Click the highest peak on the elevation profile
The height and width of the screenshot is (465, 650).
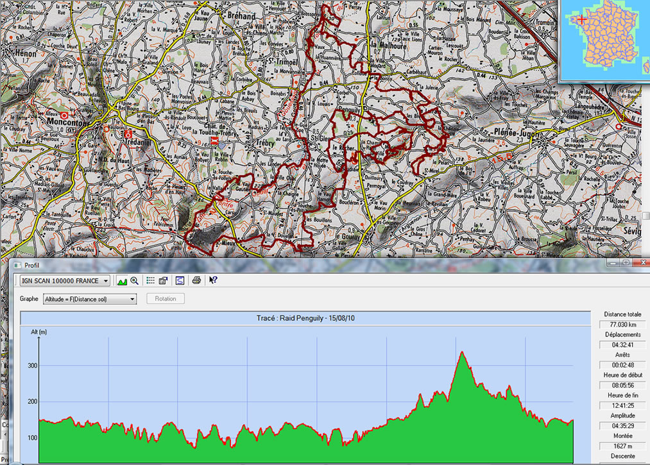[x=461, y=352]
